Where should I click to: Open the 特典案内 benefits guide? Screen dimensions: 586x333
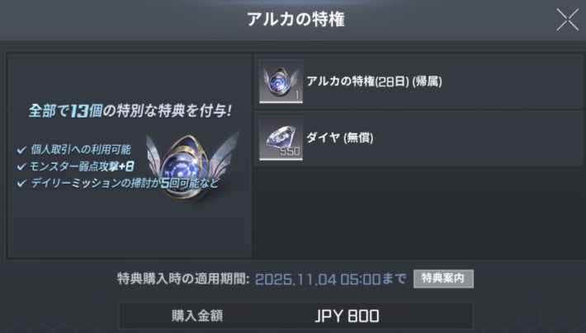tap(443, 279)
